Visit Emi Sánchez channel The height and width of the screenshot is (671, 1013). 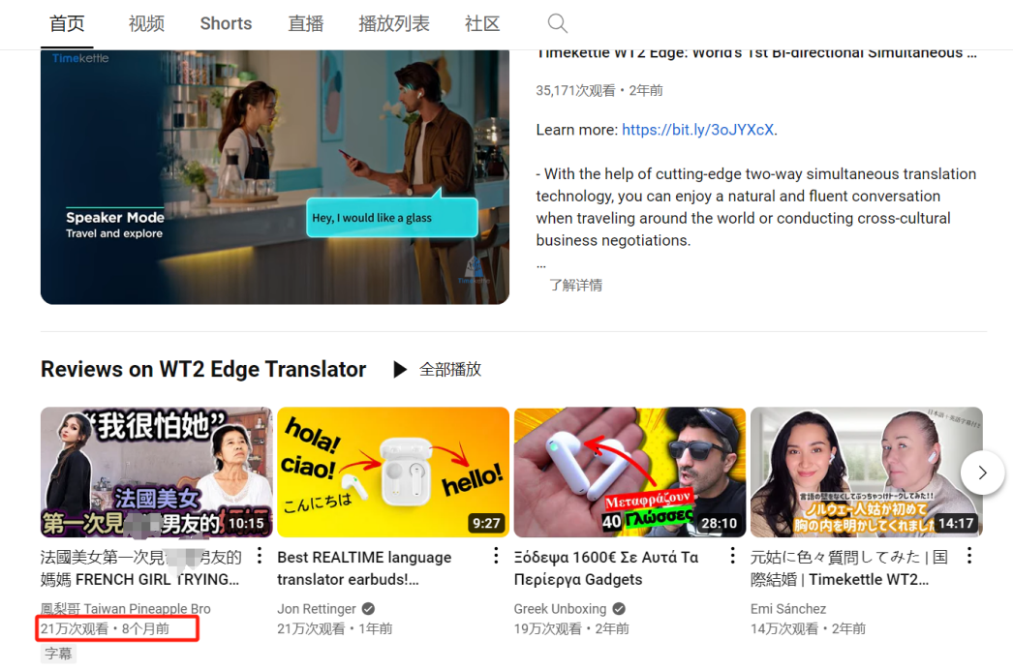click(x=788, y=608)
